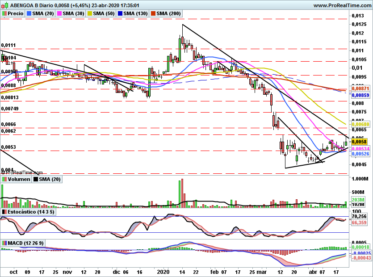Click the SMA (30) legend button
The width and height of the screenshot is (373, 277).
click(71, 13)
